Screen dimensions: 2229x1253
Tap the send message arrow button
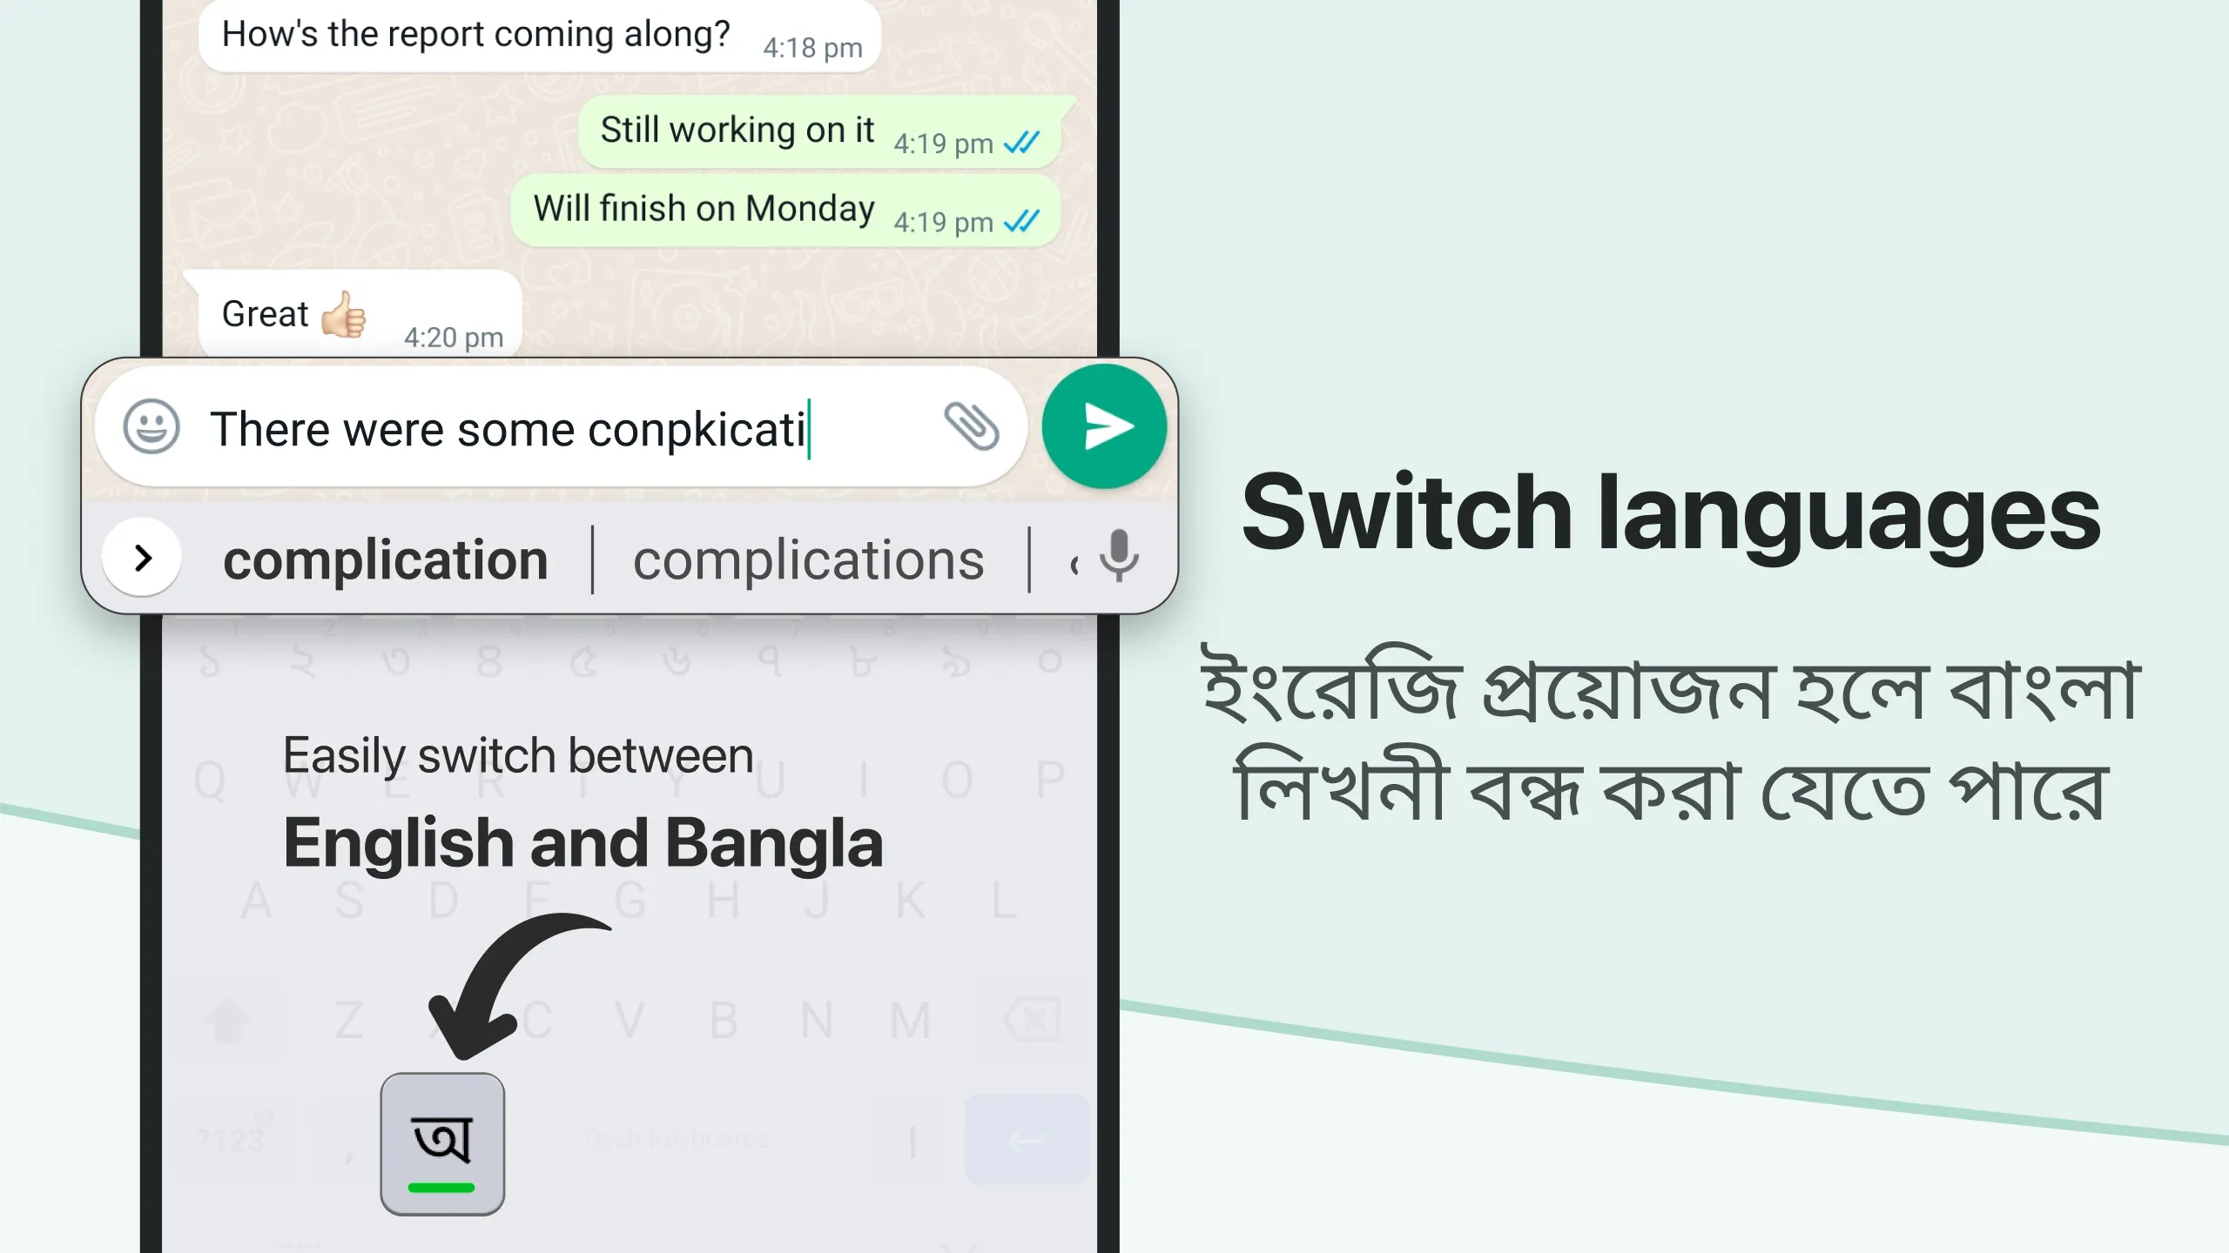tap(1104, 425)
